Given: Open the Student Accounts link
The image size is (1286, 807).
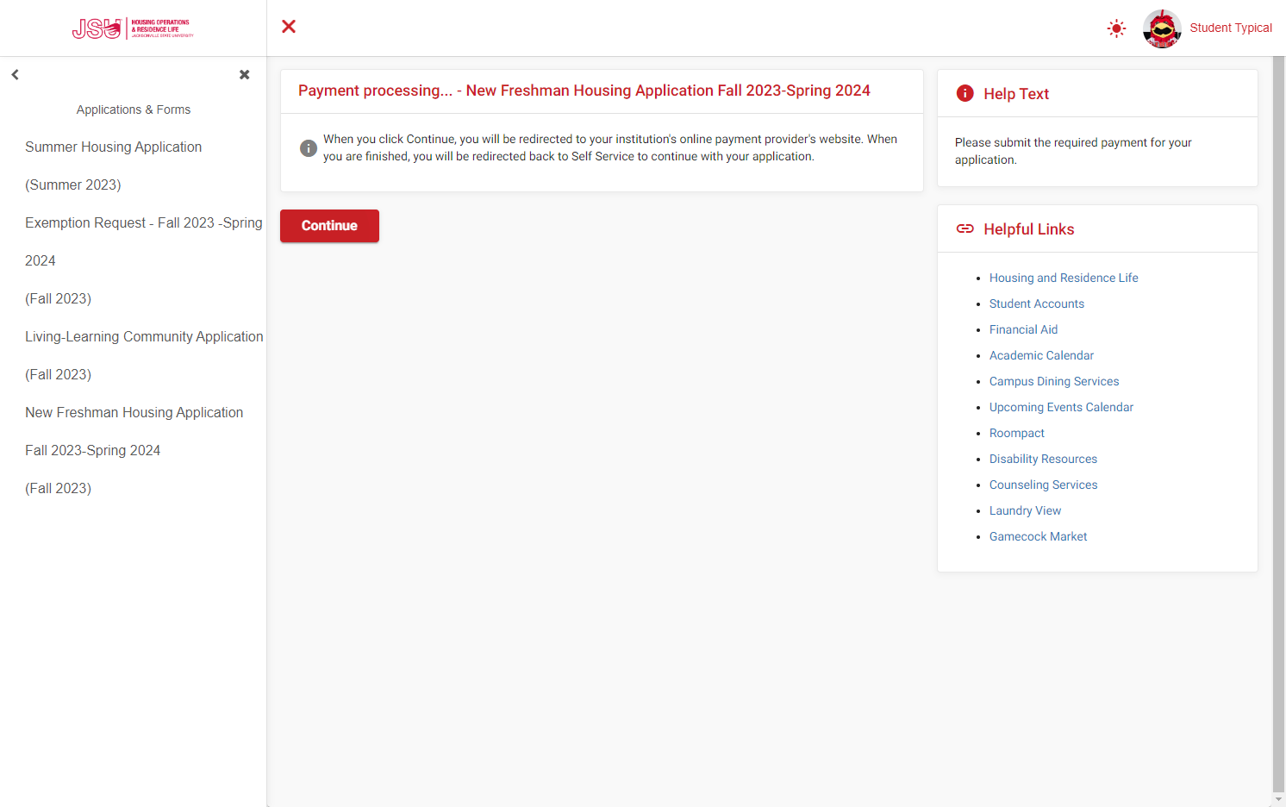Looking at the screenshot, I should 1037,303.
